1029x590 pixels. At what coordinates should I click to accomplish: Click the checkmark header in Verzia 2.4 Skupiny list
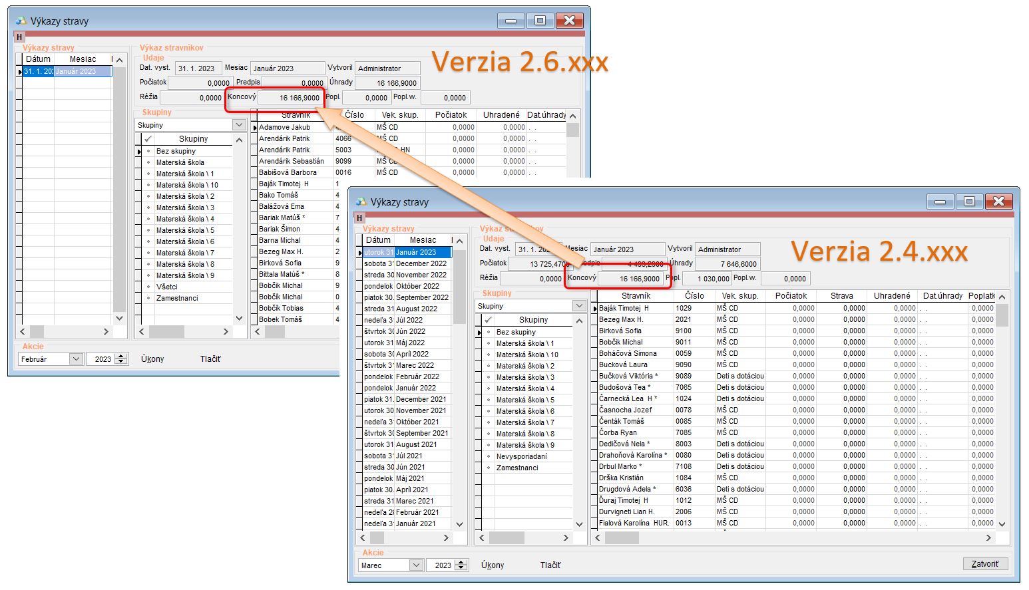pos(488,320)
